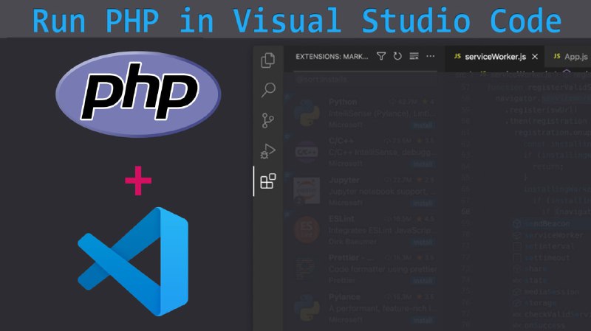Click the Jupyter extension logo
This screenshot has height=331, width=591.
(307, 191)
